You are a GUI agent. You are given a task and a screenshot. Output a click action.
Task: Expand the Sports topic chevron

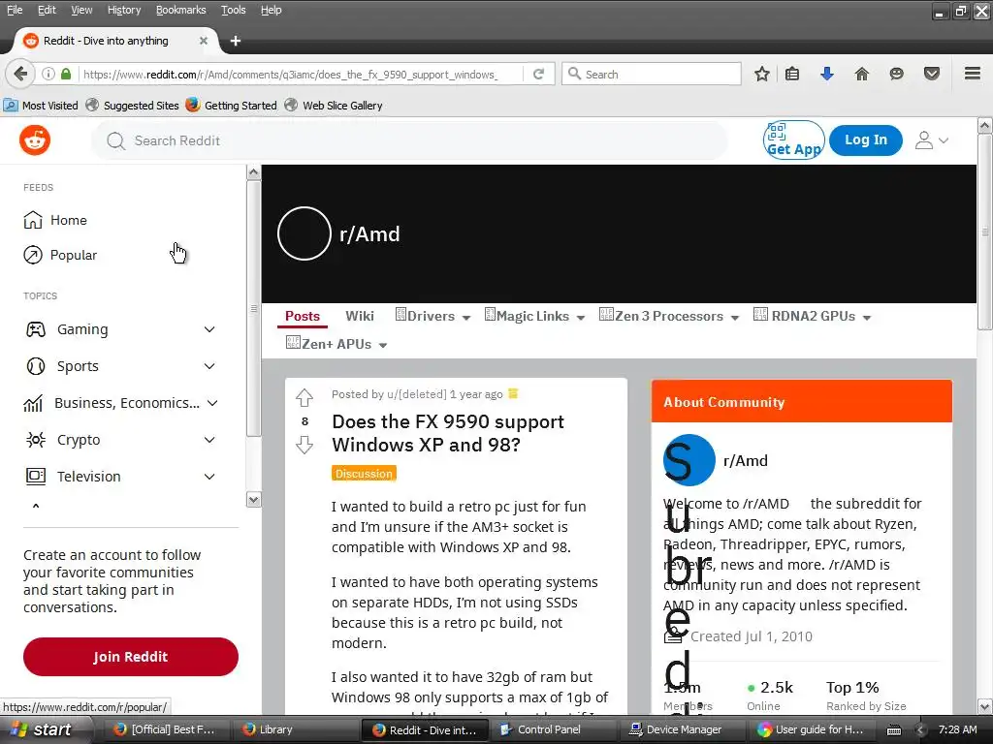point(209,365)
